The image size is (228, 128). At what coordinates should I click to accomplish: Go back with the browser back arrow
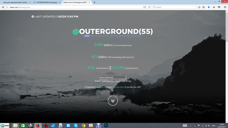coord(3,7)
